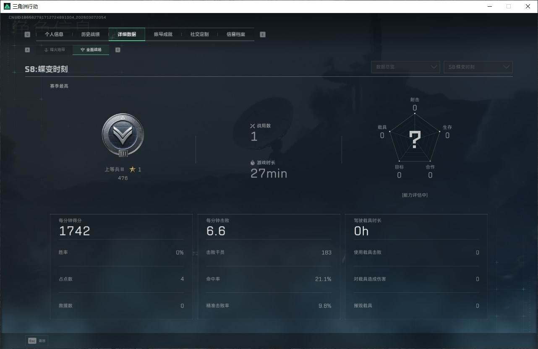
Task: Click the 驾驶载具时长 value 0h
Action: pyautogui.click(x=361, y=231)
